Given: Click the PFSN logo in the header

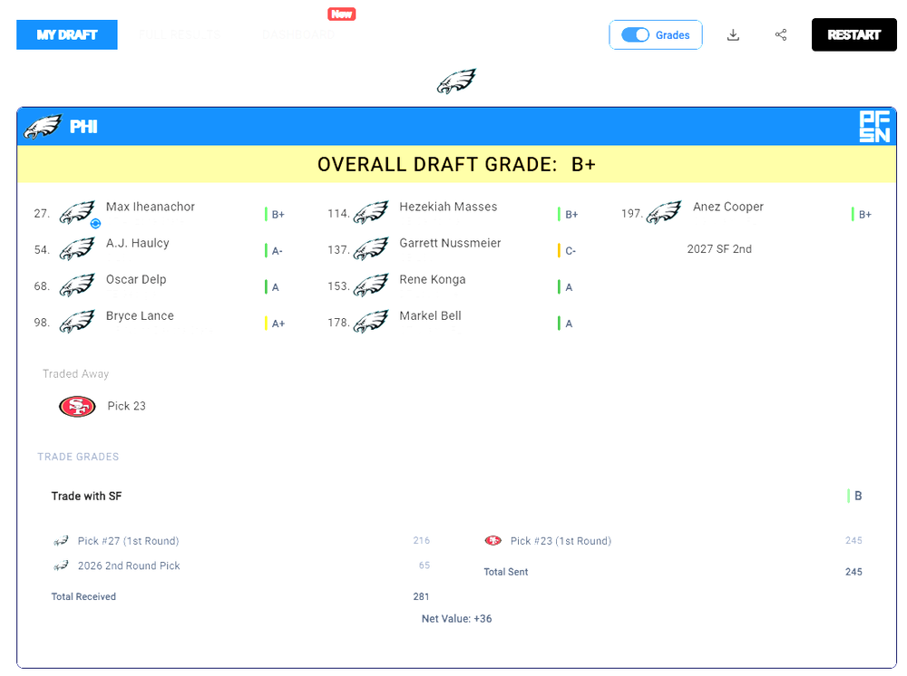Looking at the screenshot, I should pyautogui.click(x=874, y=127).
